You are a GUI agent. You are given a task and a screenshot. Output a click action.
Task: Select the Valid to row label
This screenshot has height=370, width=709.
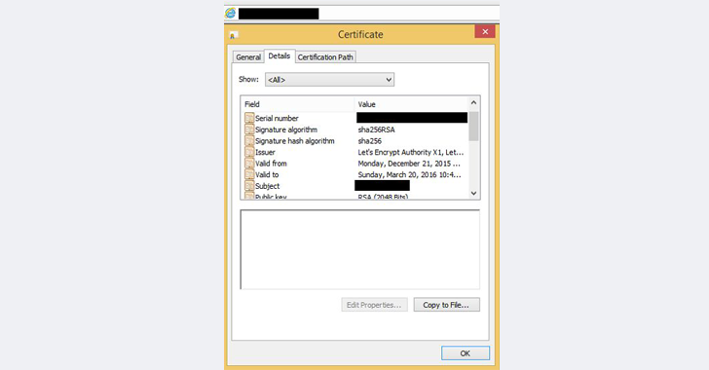(267, 174)
